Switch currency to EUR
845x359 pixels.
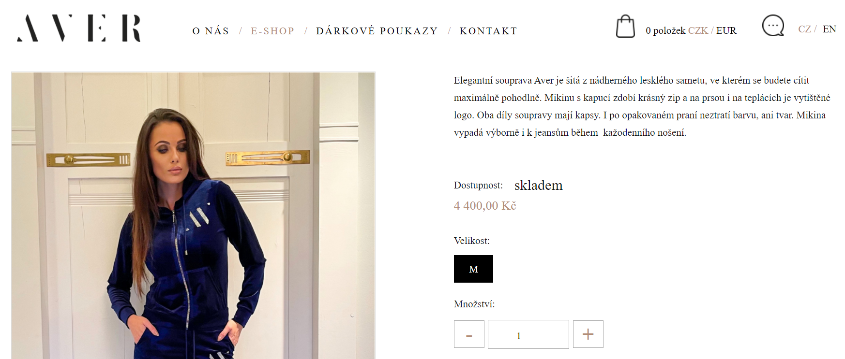(726, 30)
